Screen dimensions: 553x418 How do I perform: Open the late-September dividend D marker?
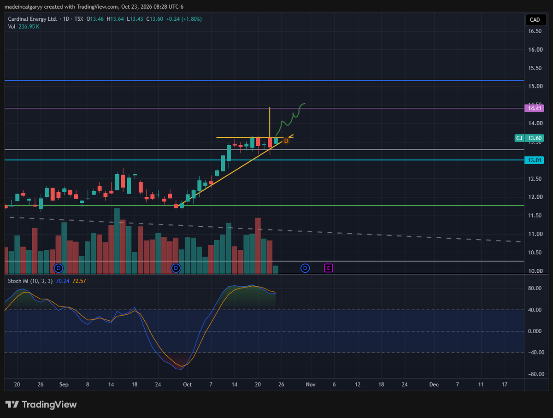click(176, 267)
